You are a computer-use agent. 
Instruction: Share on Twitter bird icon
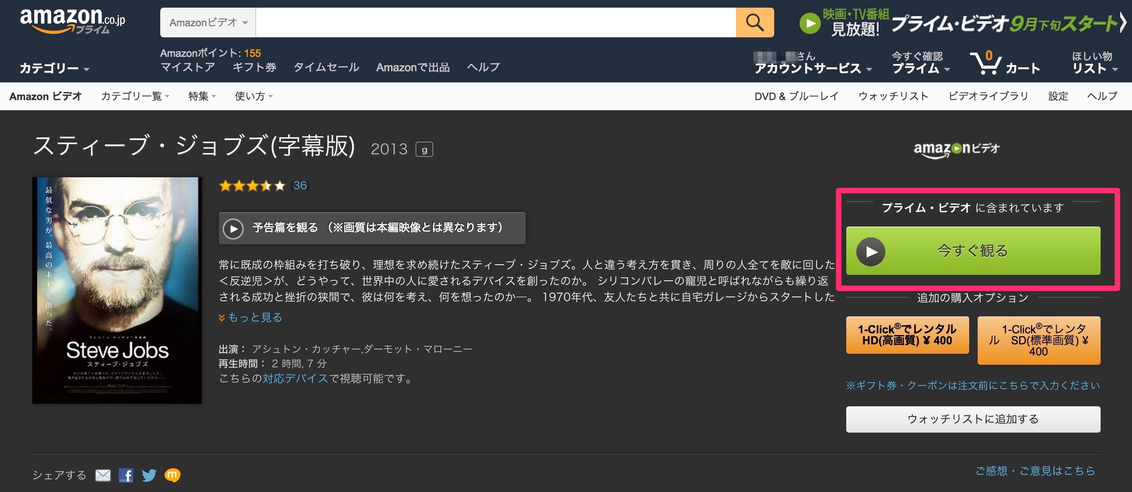[149, 475]
